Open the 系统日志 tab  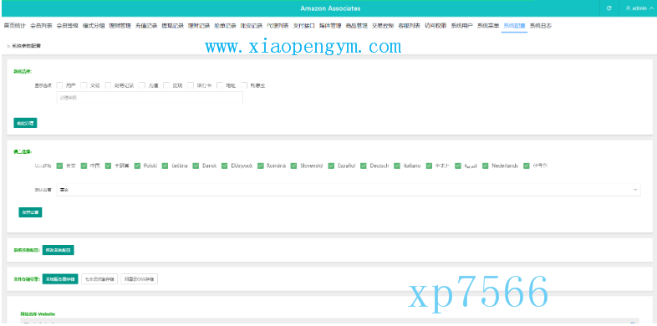pyautogui.click(x=541, y=26)
